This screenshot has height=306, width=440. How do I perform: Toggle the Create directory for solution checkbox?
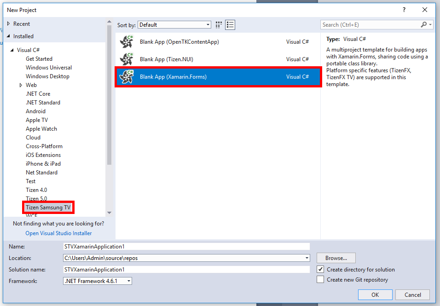coord(320,269)
